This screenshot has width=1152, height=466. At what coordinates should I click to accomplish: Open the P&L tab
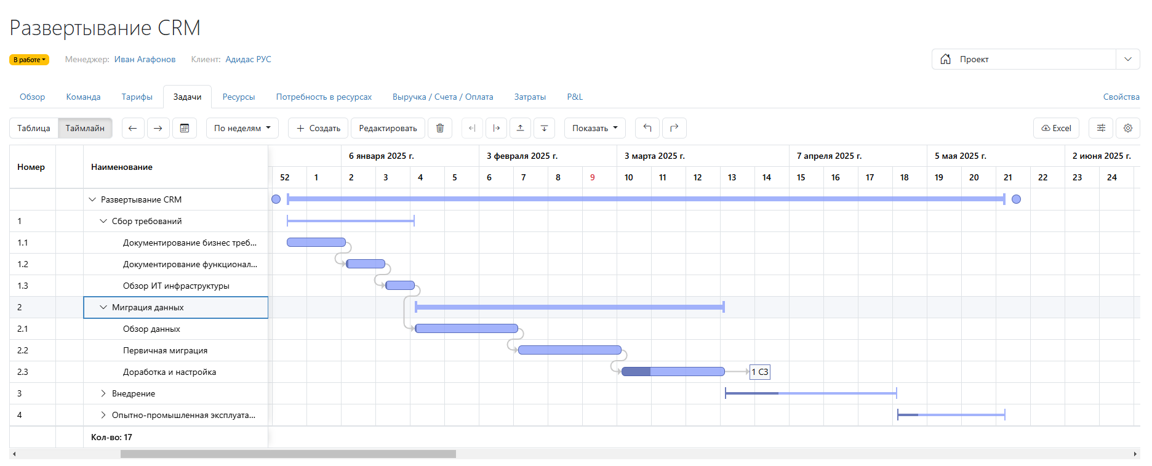coord(575,97)
